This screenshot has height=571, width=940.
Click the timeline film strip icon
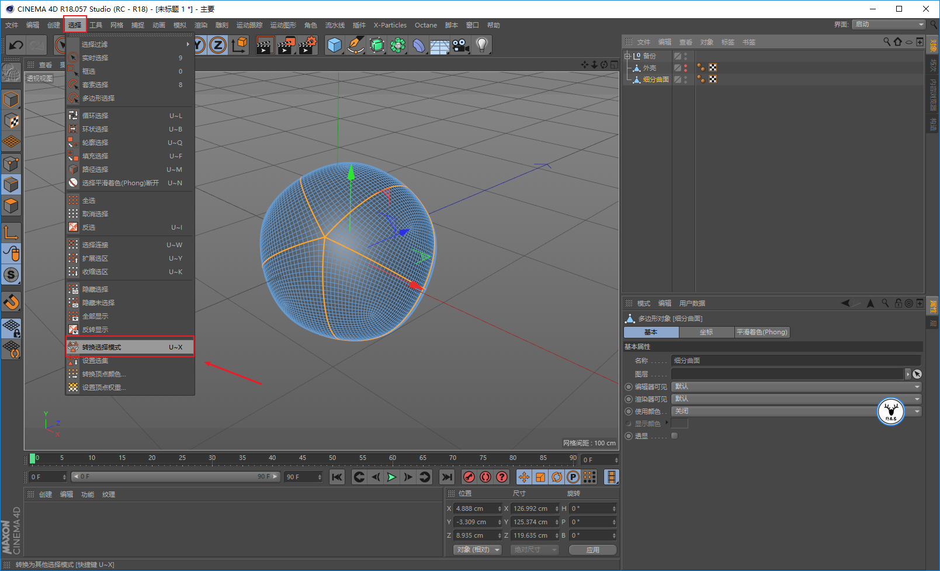612,477
